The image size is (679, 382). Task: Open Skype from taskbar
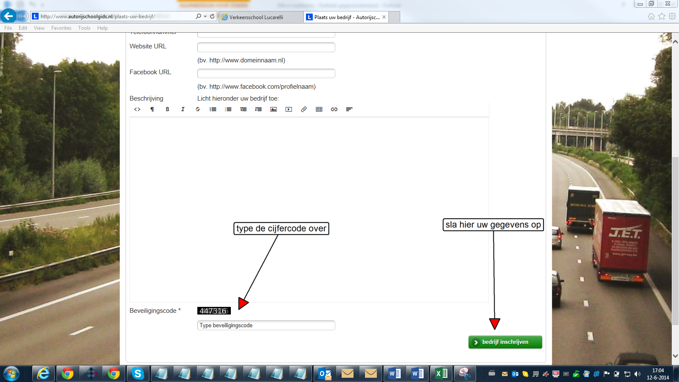pyautogui.click(x=137, y=374)
